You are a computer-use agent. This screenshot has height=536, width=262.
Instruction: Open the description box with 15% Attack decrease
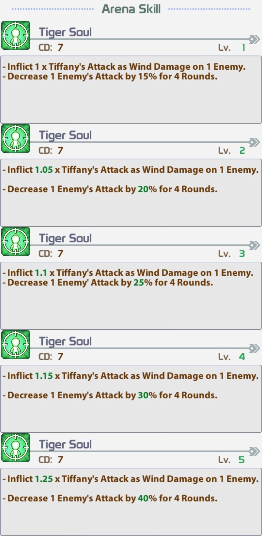click(x=131, y=90)
